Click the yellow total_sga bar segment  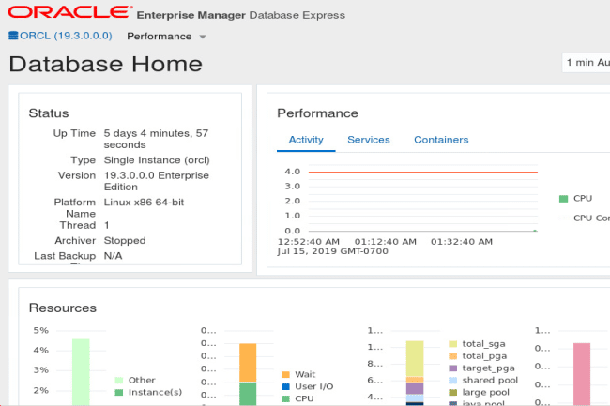(415, 359)
